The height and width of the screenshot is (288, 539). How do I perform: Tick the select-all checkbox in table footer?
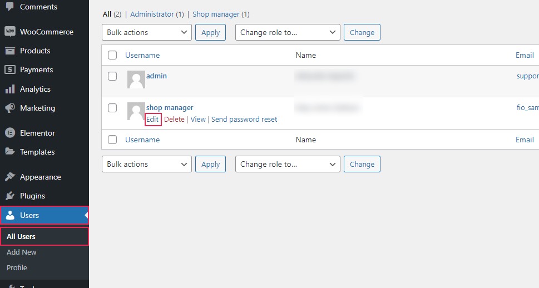(x=112, y=140)
